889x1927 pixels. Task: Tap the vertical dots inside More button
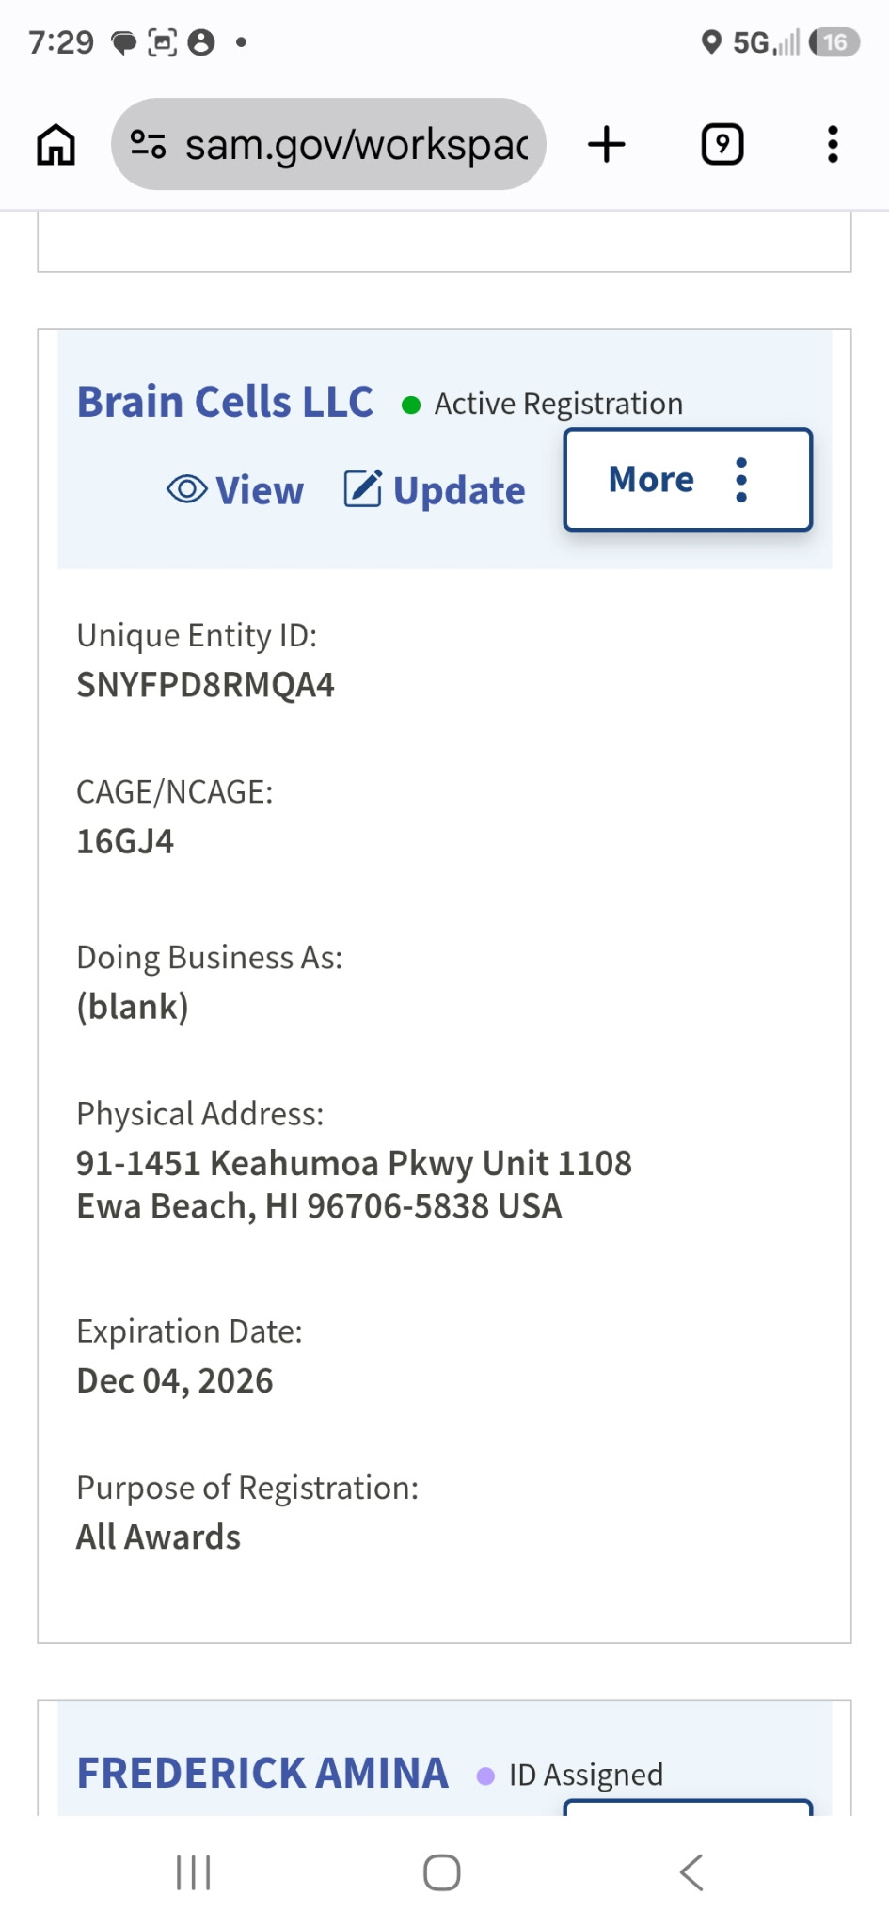741,480
